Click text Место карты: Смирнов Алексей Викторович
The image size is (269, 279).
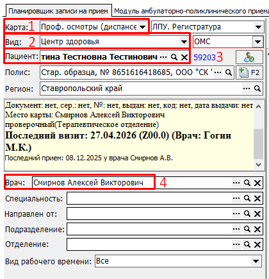point(85,115)
